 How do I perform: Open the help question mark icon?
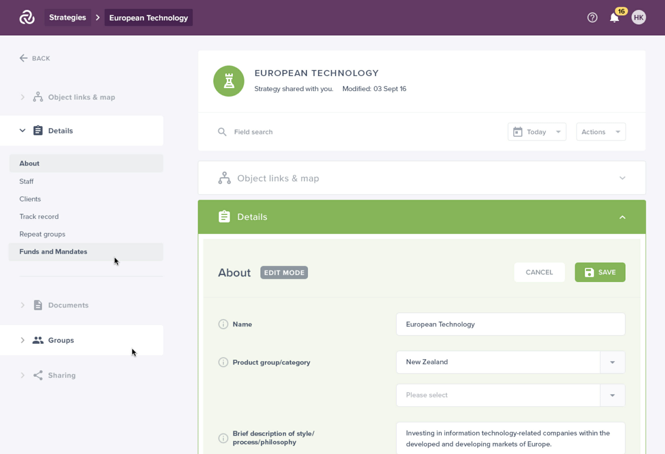click(x=592, y=17)
